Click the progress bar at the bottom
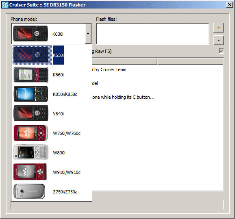 click(x=117, y=205)
